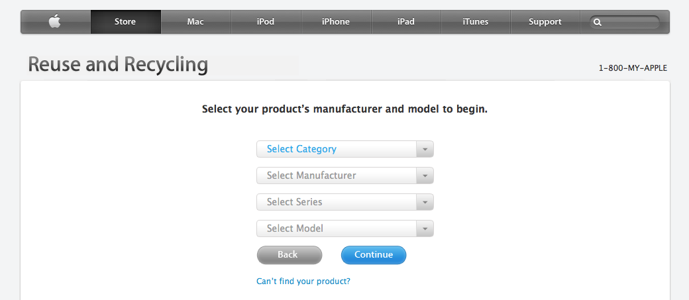Click the arrow on Select Category

425,149
